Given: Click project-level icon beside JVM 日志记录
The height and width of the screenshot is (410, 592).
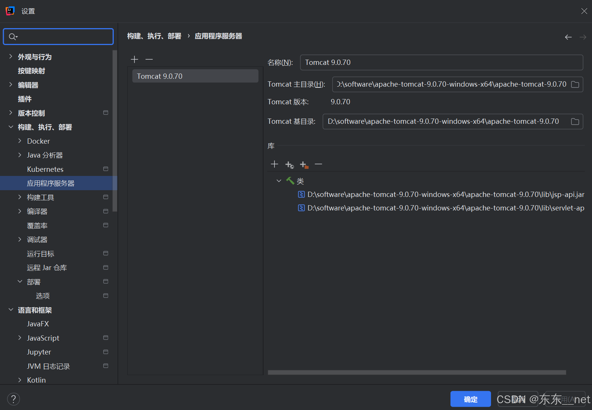Looking at the screenshot, I should [x=106, y=366].
